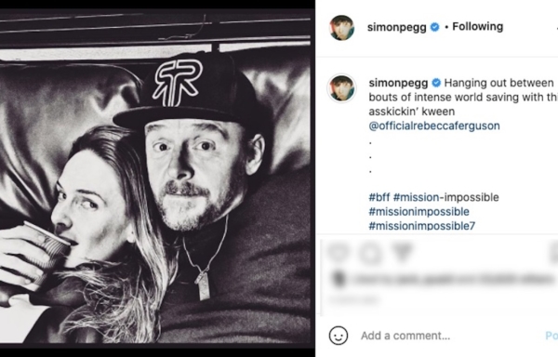Open the emoji picker smiley icon
Image resolution: width=558 pixels, height=357 pixels.
(339, 336)
